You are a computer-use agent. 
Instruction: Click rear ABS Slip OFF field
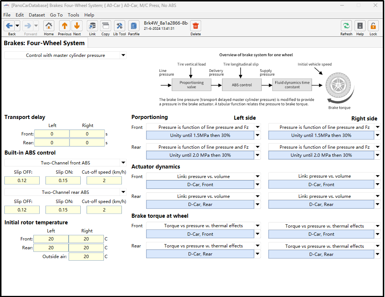tap(22, 210)
